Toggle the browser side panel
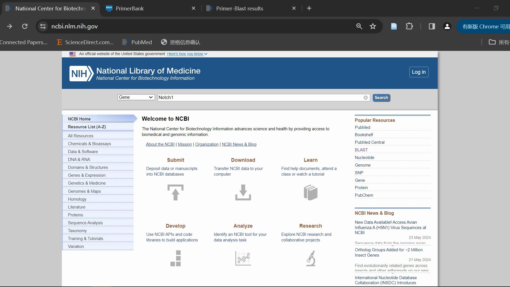Screen dimensions: 510x287 (432, 26)
